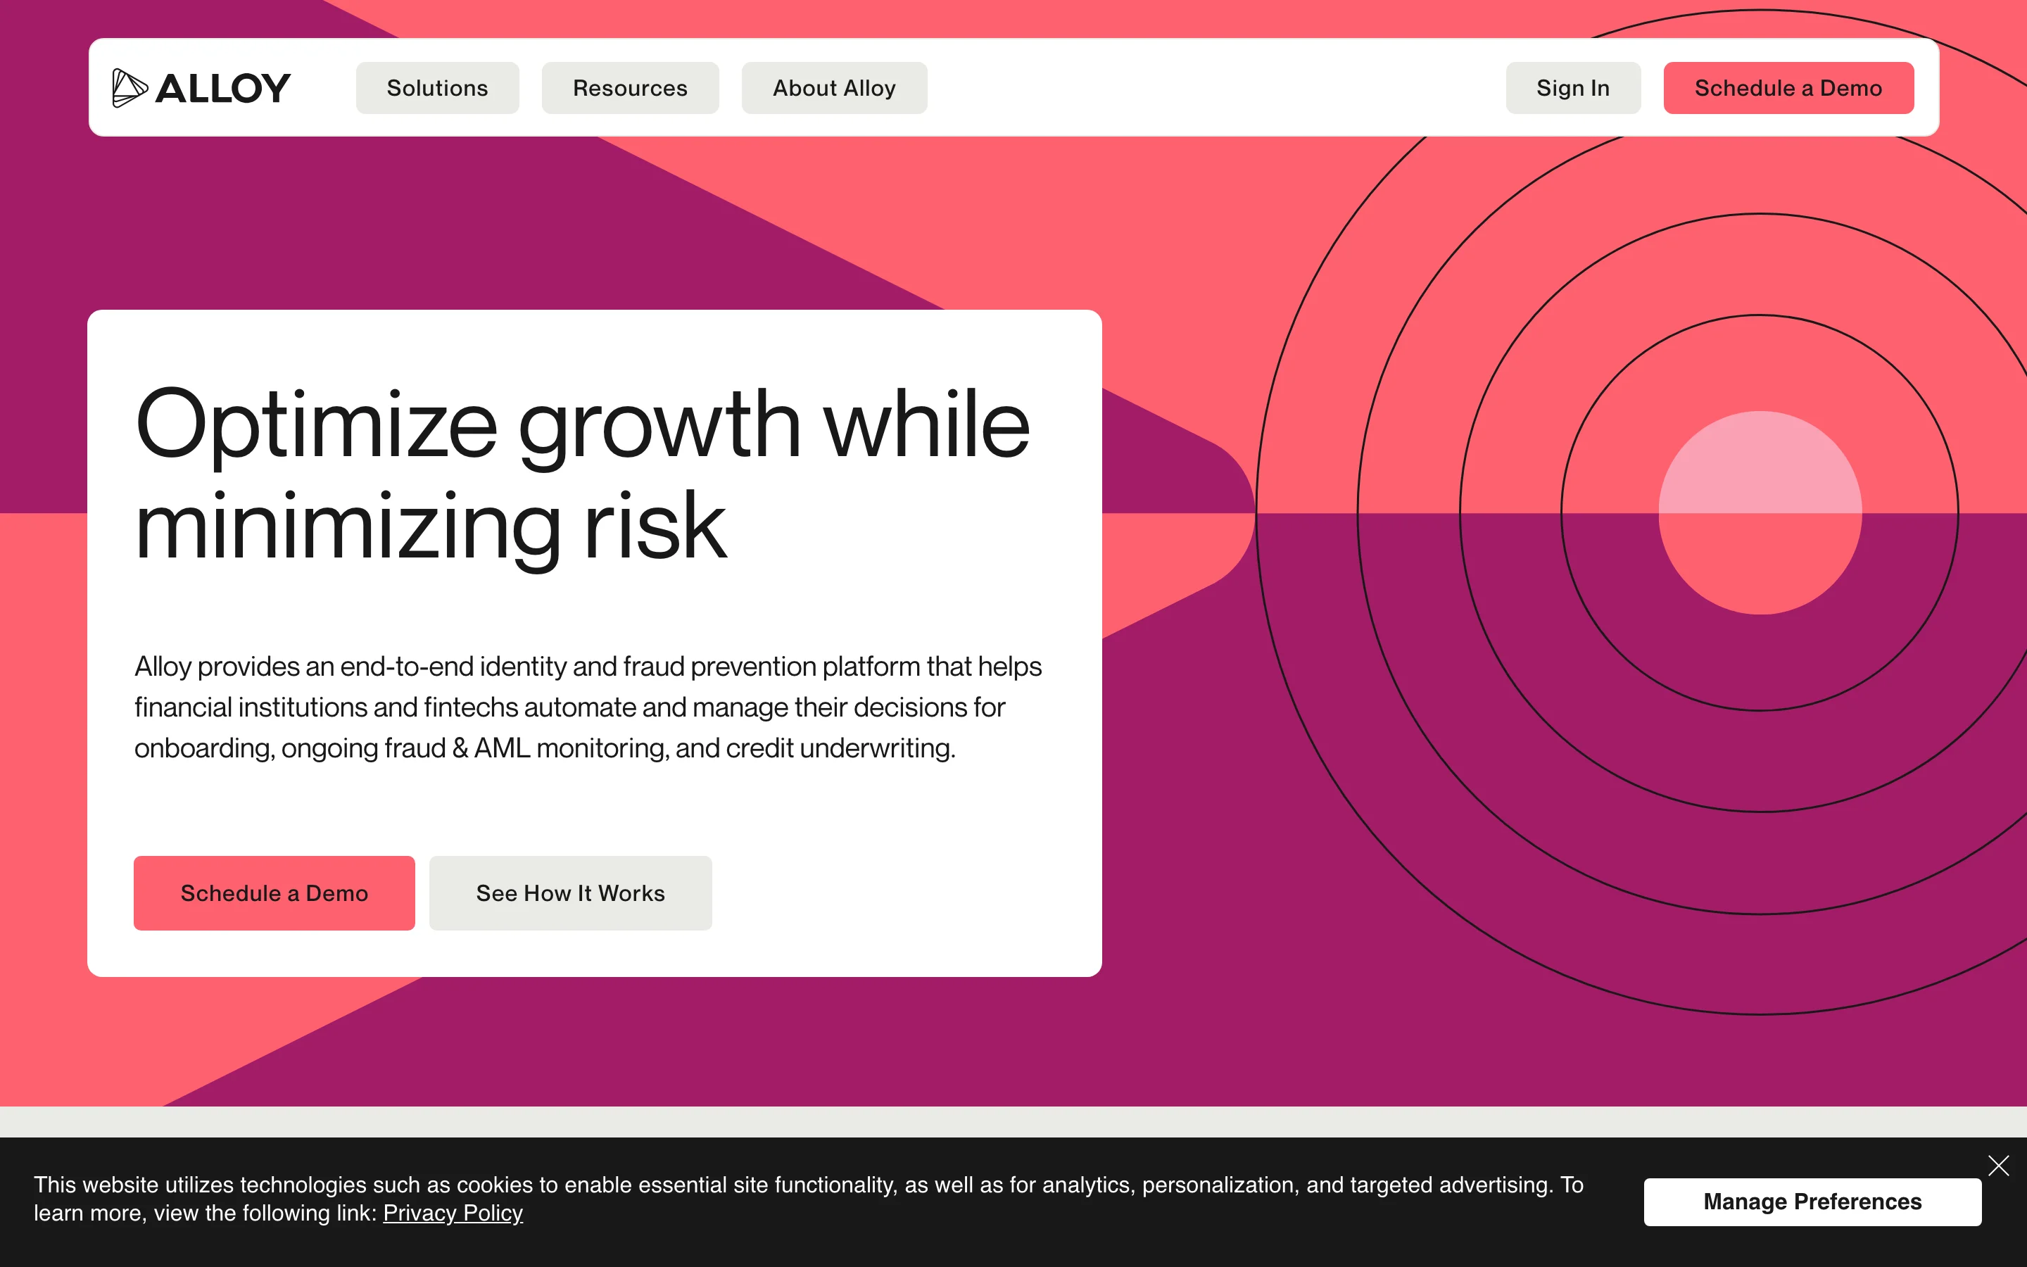Click the ALLOY wordmark text
The height and width of the screenshot is (1267, 2027).
(223, 89)
